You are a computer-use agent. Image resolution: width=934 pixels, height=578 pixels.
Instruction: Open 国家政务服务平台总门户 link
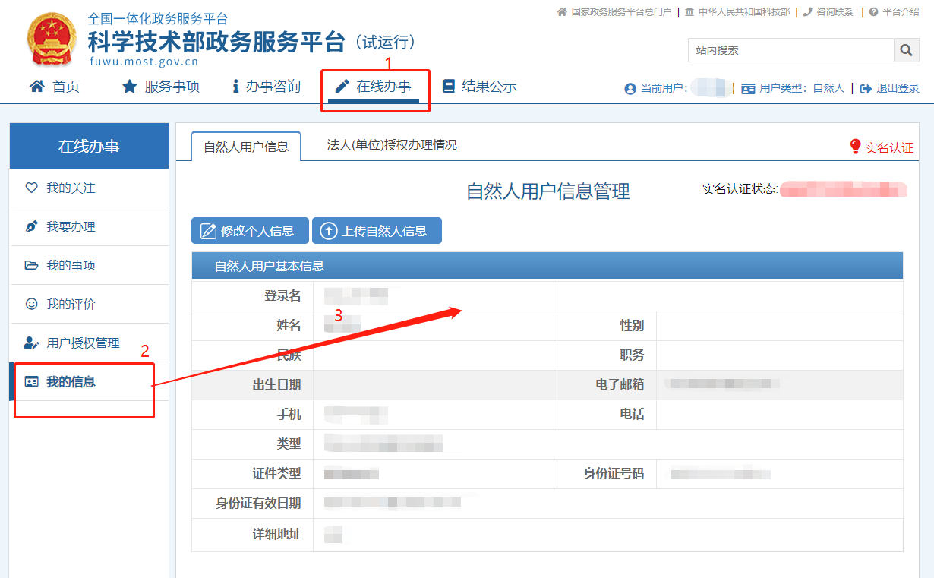(x=620, y=12)
